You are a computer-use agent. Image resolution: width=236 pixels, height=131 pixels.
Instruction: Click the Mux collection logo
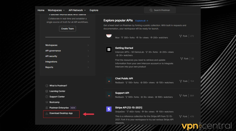(x=109, y=35)
